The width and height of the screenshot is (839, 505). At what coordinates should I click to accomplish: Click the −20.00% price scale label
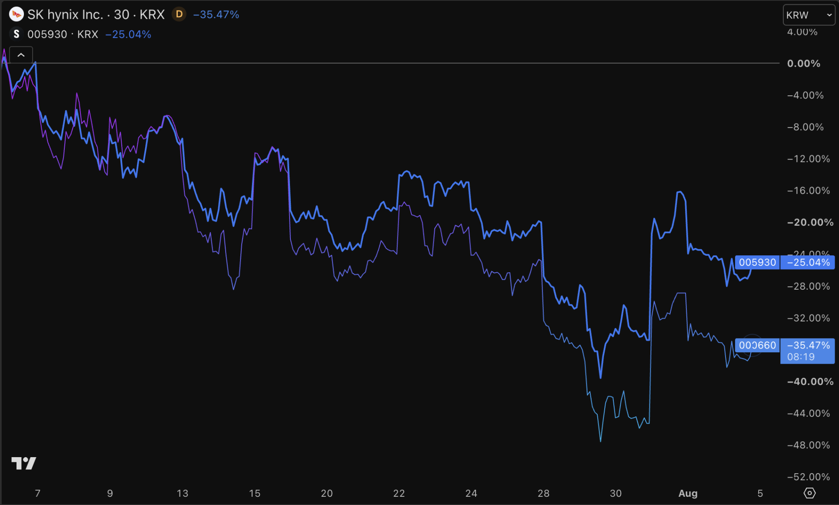pyautogui.click(x=810, y=222)
